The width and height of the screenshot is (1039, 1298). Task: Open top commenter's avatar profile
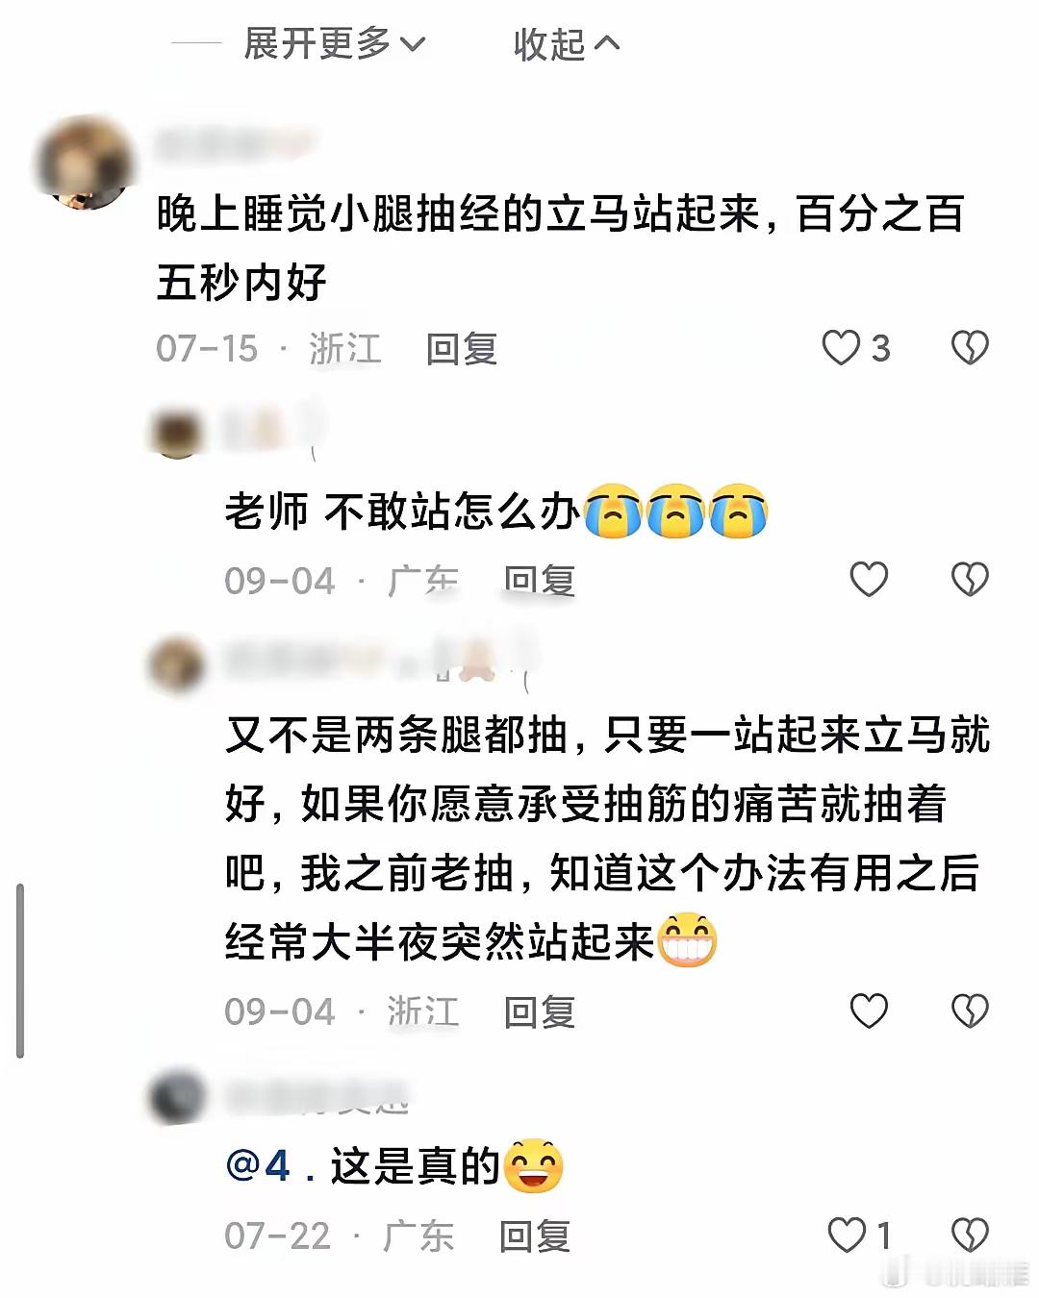coord(84,162)
